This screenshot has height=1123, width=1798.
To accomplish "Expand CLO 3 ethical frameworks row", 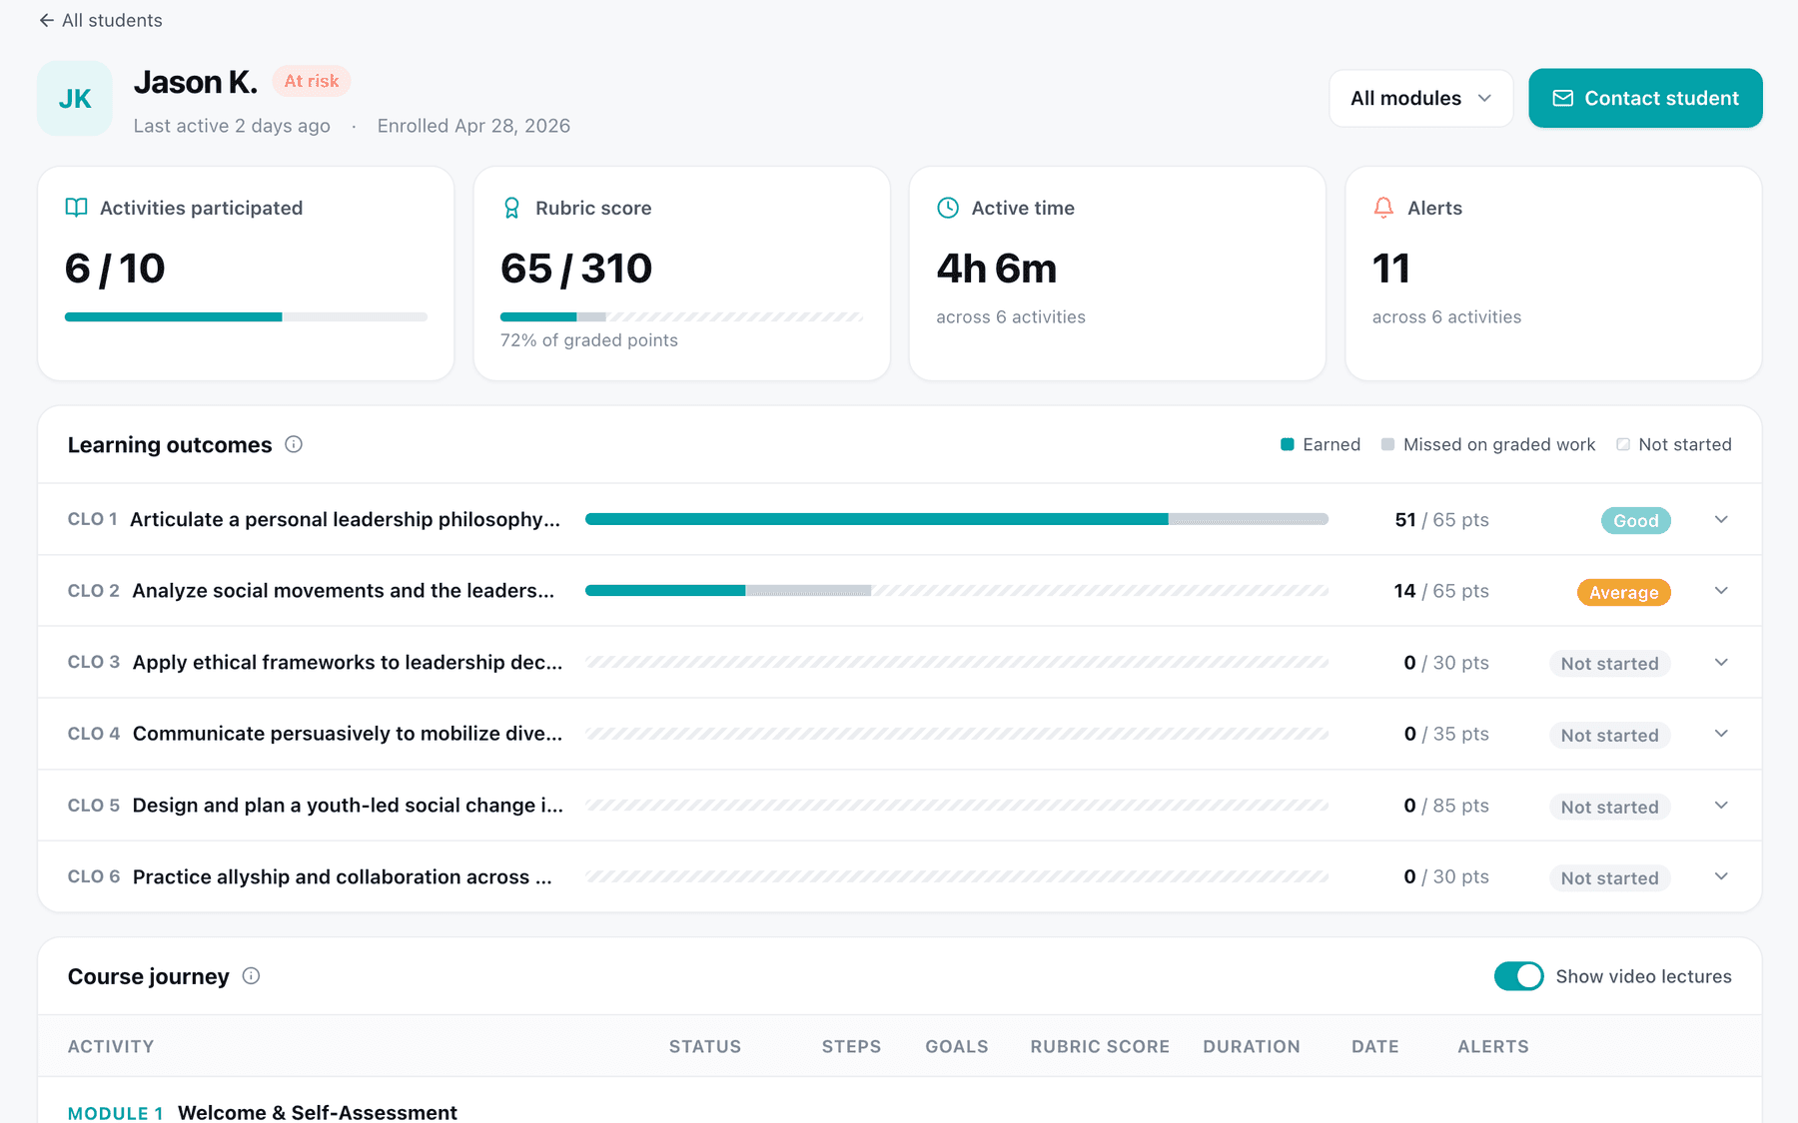I will [1721, 663].
